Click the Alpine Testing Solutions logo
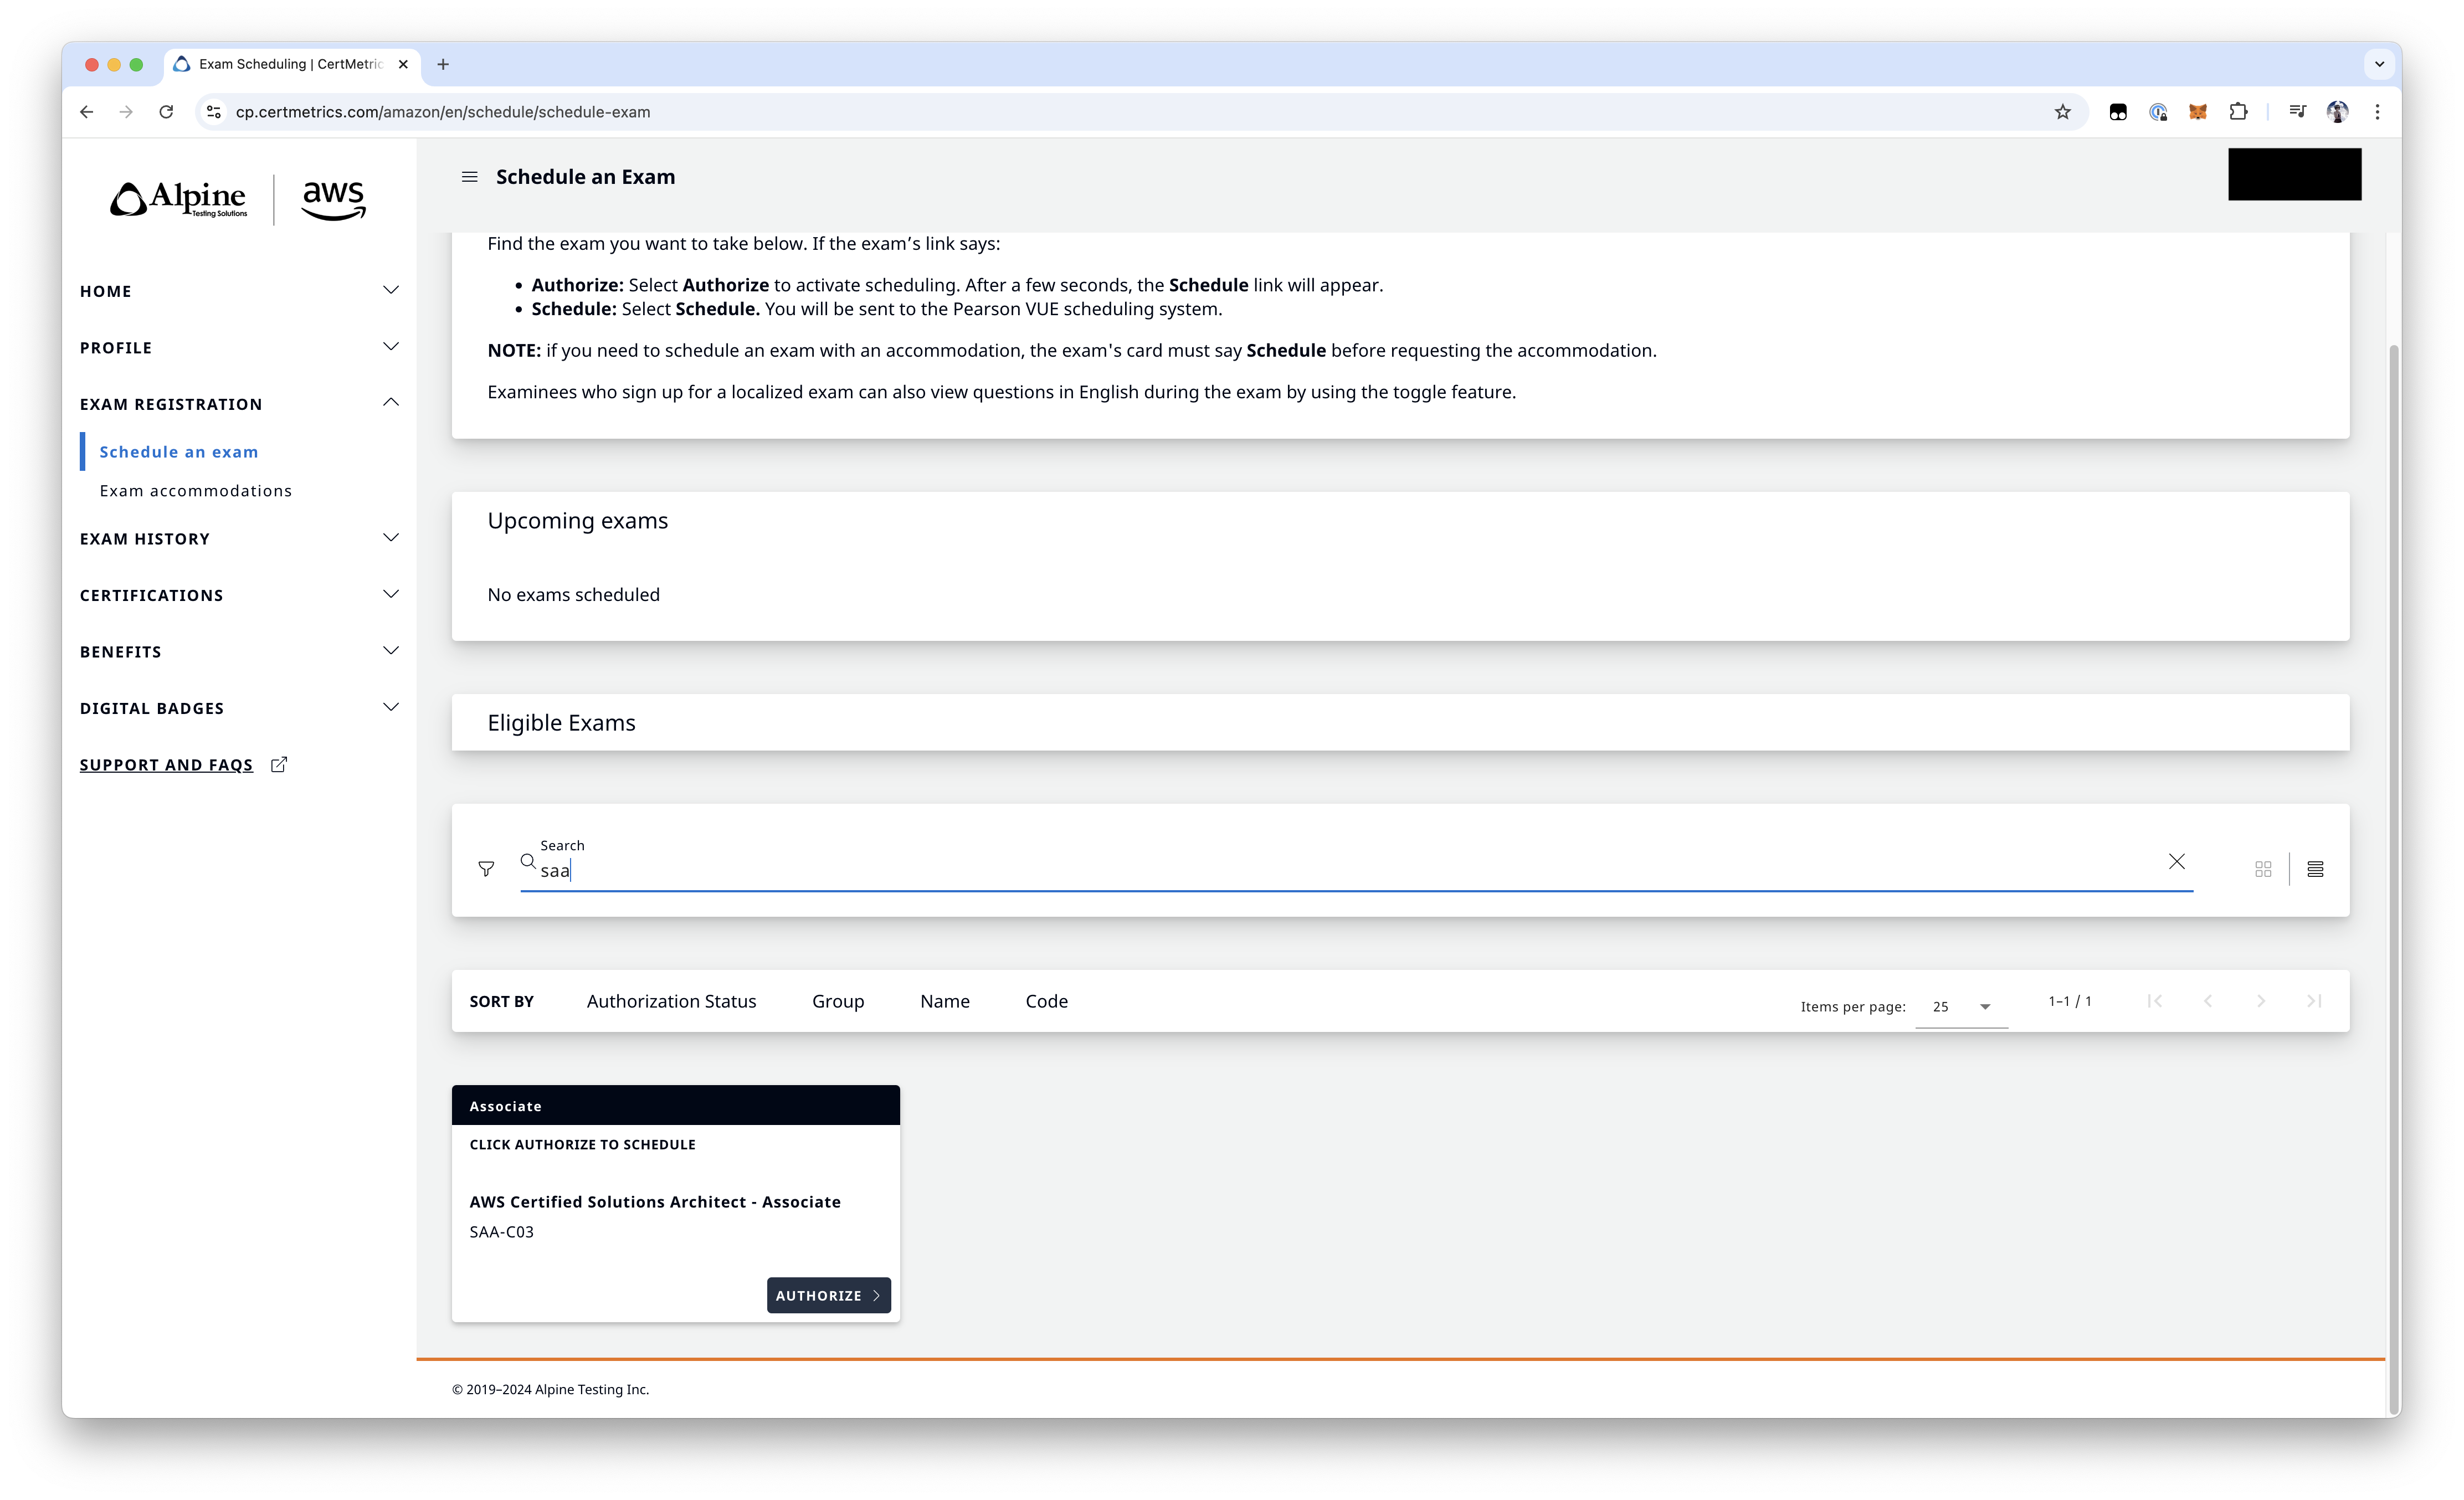The height and width of the screenshot is (1500, 2464). tap(179, 199)
